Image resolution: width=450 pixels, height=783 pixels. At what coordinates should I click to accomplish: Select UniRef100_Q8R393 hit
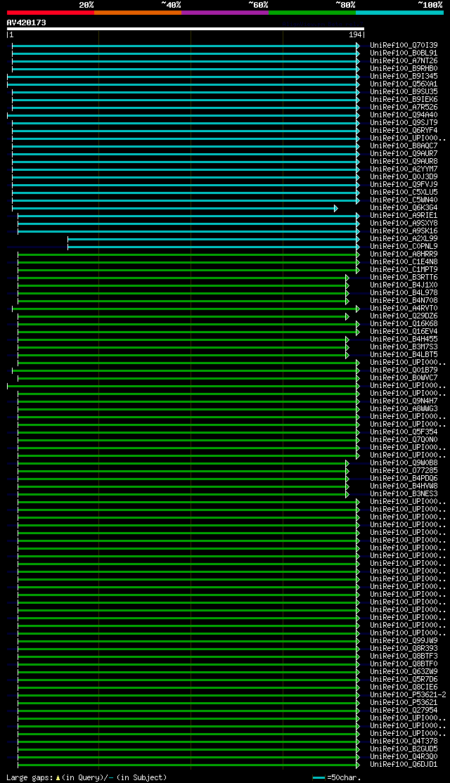point(404,649)
